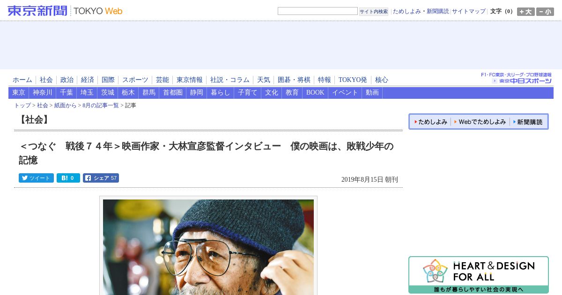Viewport: 562px width, 295px height.
Task: Open the 囲碁・将棋 section
Action: [x=294, y=80]
